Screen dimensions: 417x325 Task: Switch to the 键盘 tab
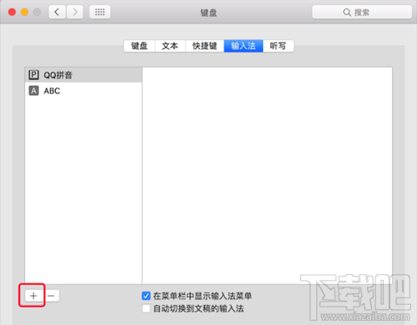(x=139, y=46)
